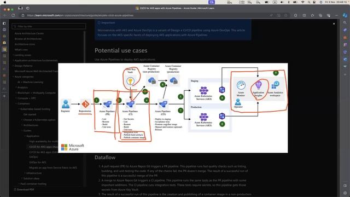Collapse the Containers chevron
The height and width of the screenshot is (197, 350).
pyautogui.click(x=16, y=103)
